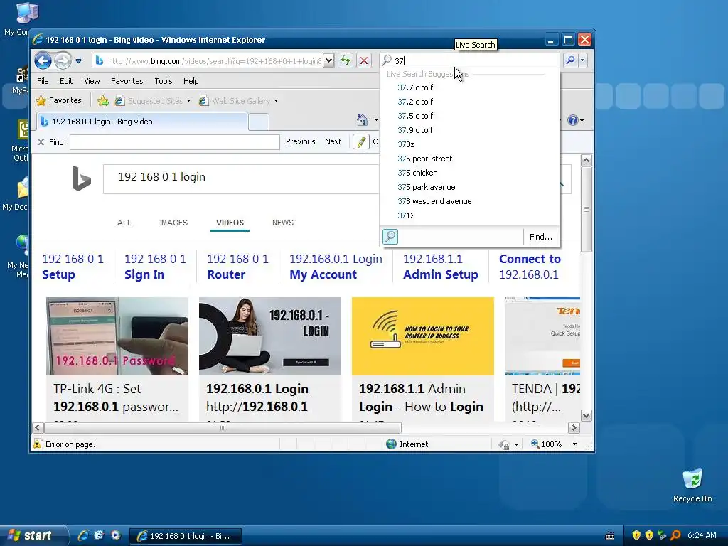728x546 pixels.
Task: Switch to the NEWS results tab
Action: (x=283, y=223)
